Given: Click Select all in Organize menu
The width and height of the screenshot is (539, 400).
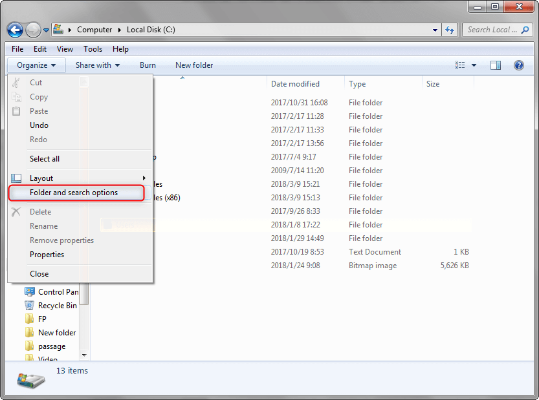Looking at the screenshot, I should point(45,159).
